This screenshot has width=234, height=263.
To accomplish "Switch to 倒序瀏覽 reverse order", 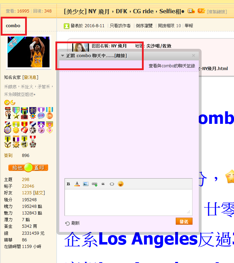I will coord(145,26).
